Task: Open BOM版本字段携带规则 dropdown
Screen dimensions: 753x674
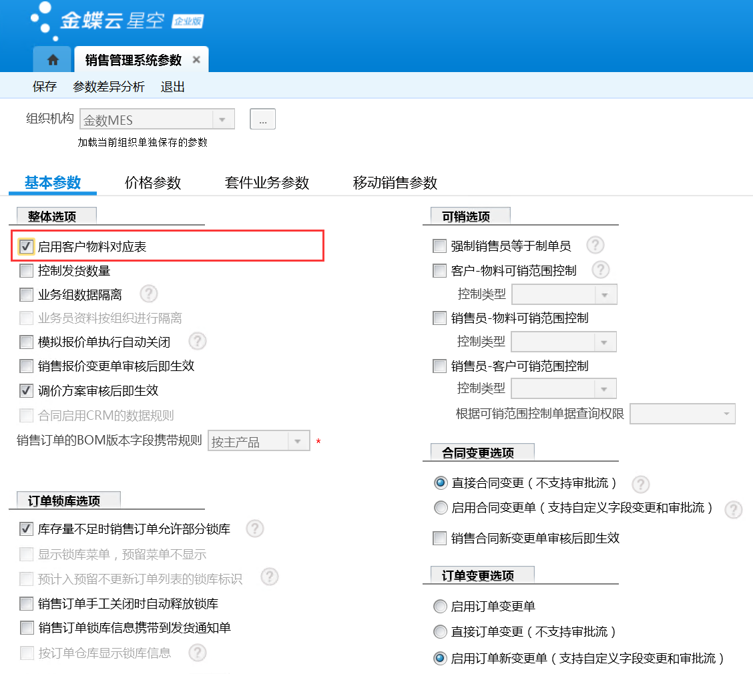Action: tap(298, 442)
